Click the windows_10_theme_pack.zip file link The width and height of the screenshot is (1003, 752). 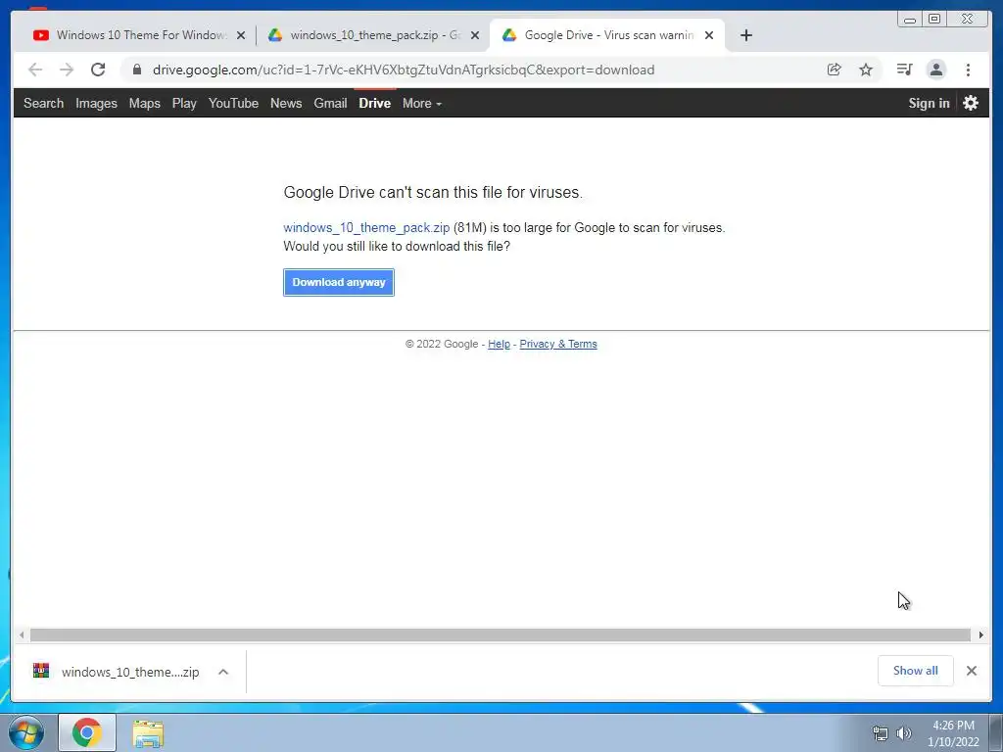pos(366,227)
